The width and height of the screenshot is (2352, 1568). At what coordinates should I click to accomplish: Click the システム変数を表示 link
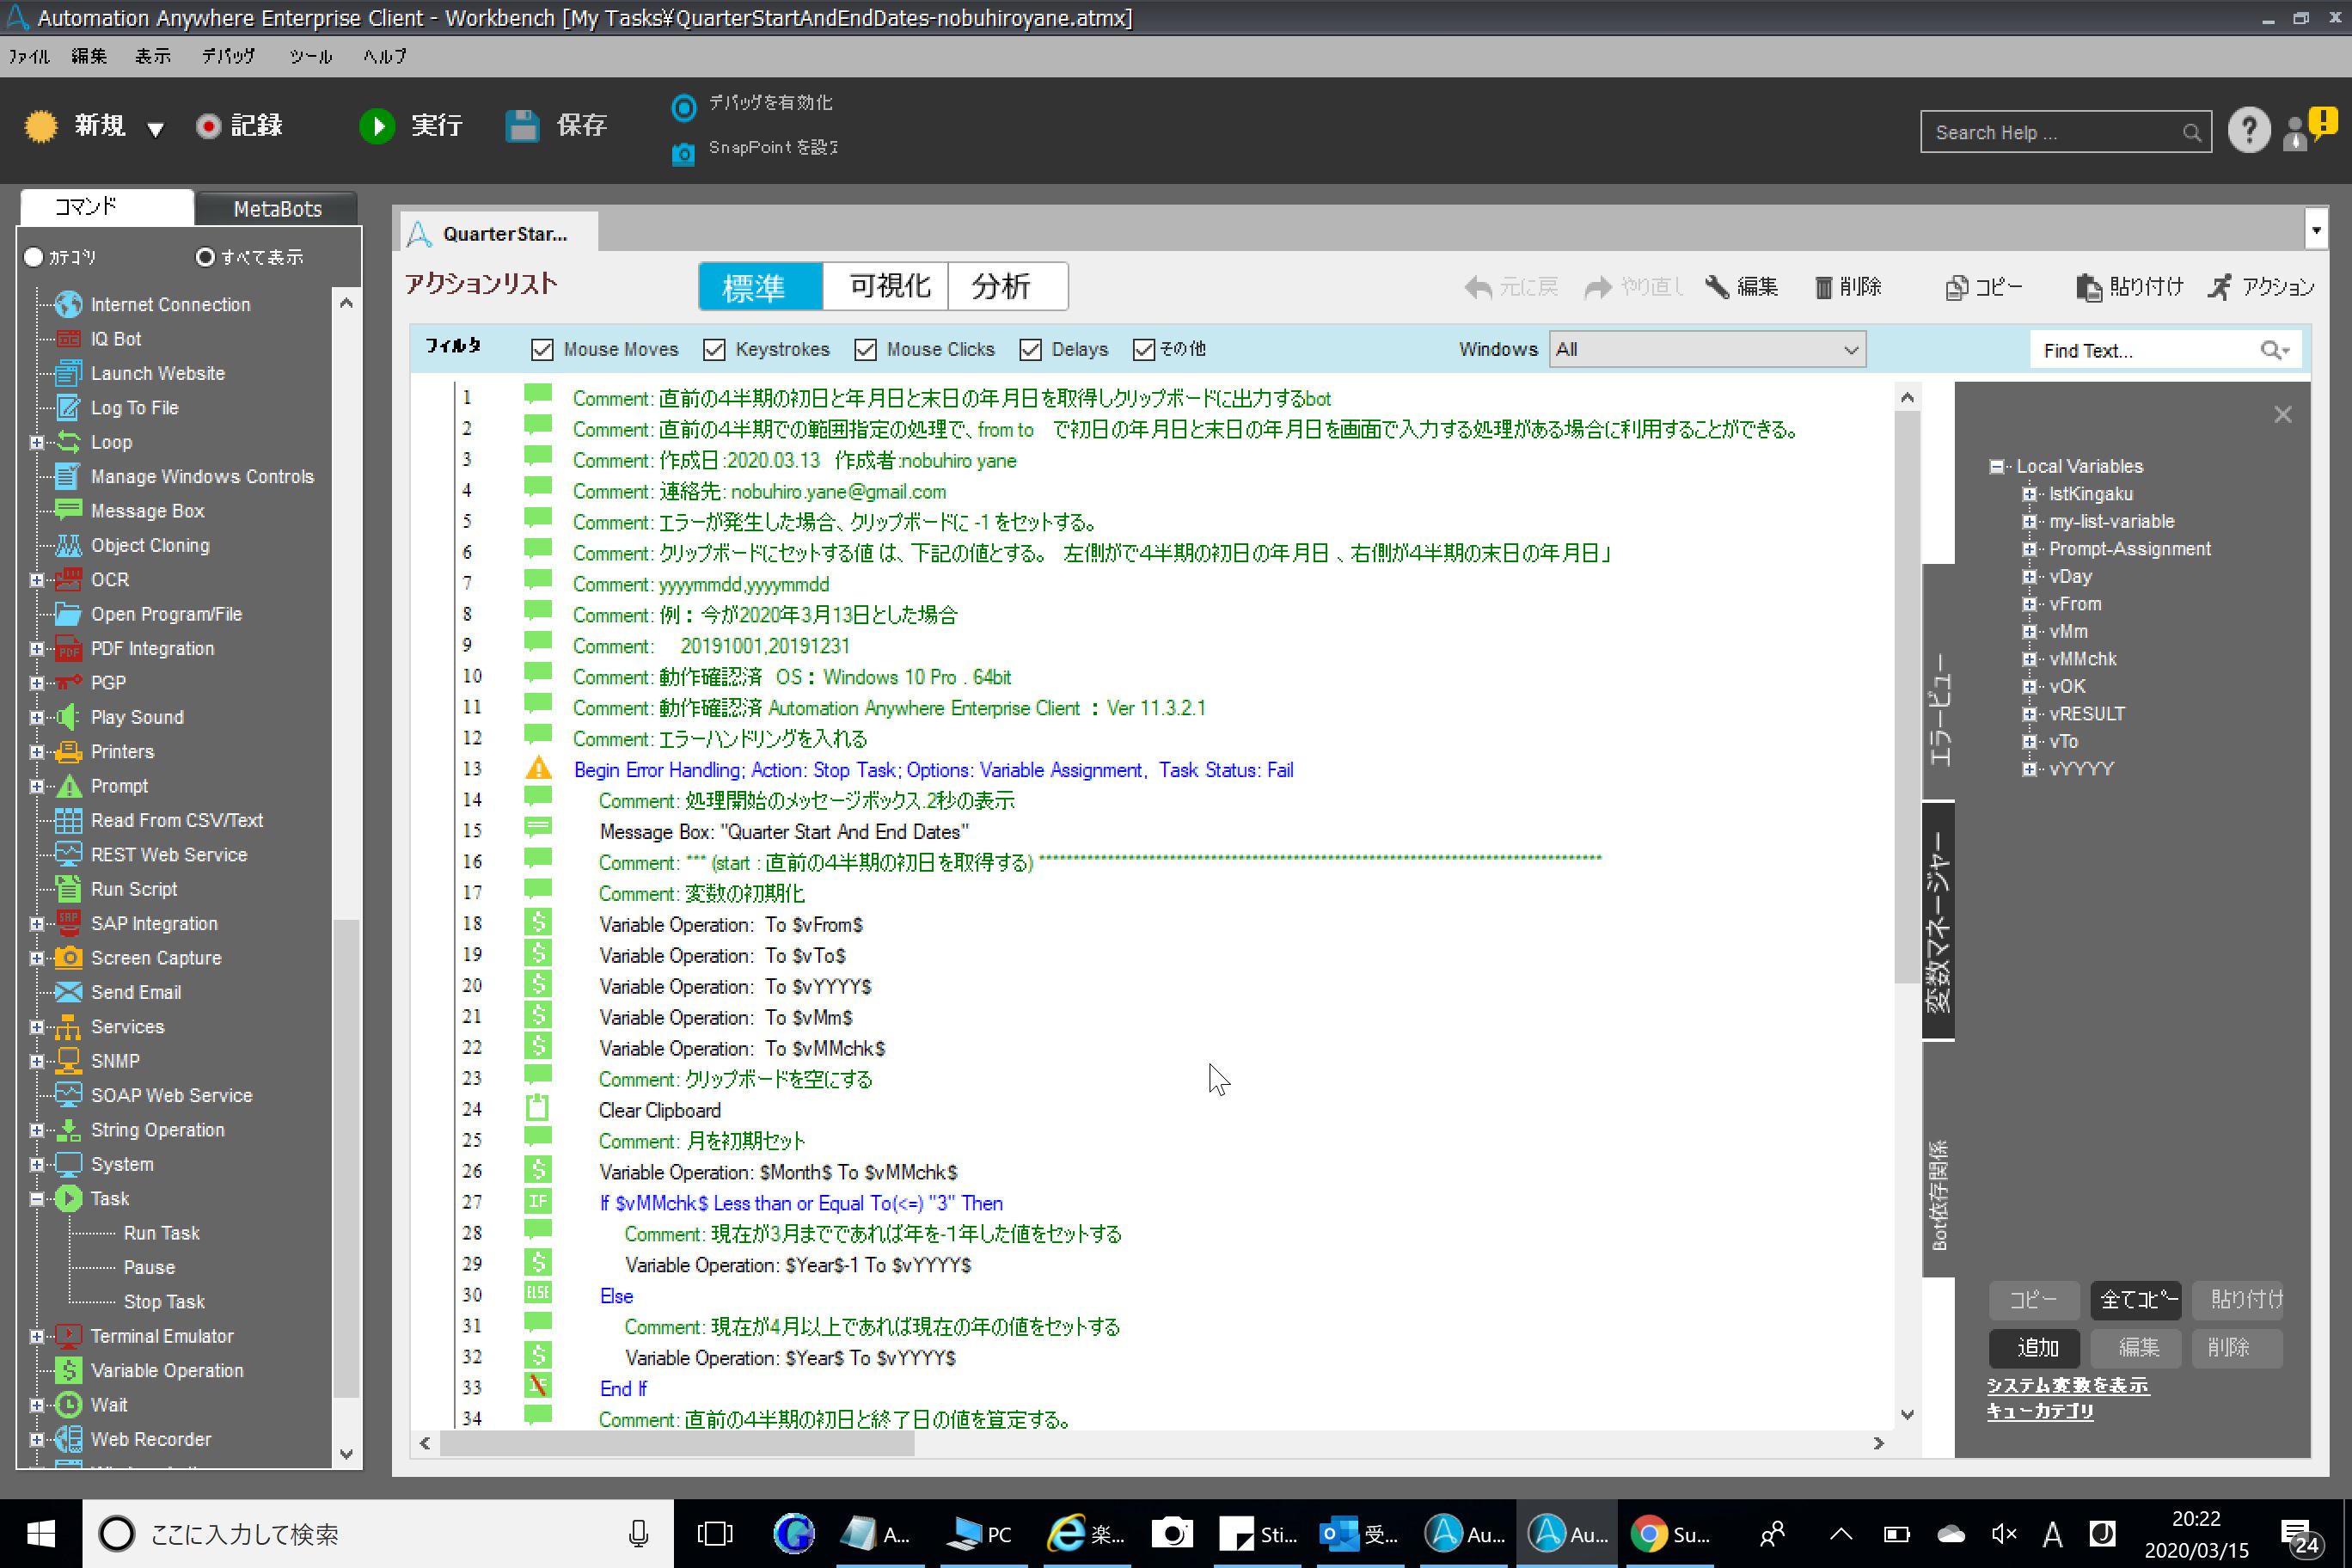coord(2067,1385)
